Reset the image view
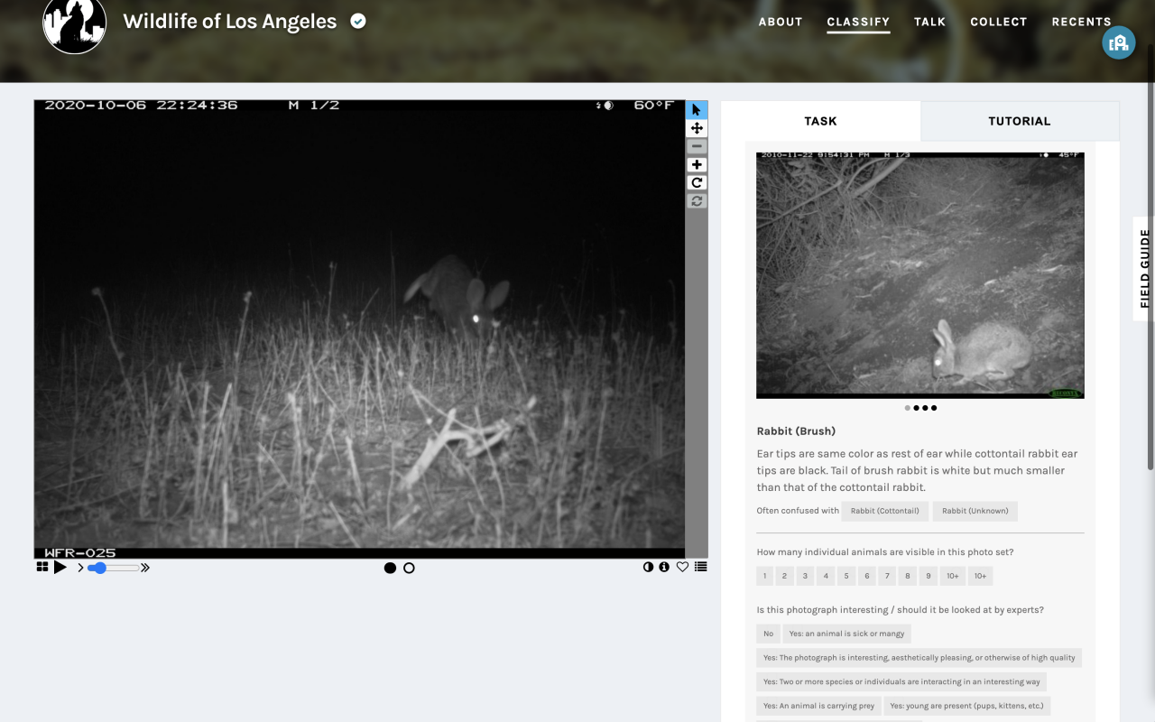The width and height of the screenshot is (1155, 722). tap(697, 200)
